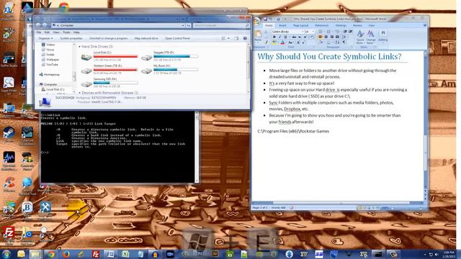
Task: Select the Format Painter brush in Word
Action: click(x=267, y=42)
